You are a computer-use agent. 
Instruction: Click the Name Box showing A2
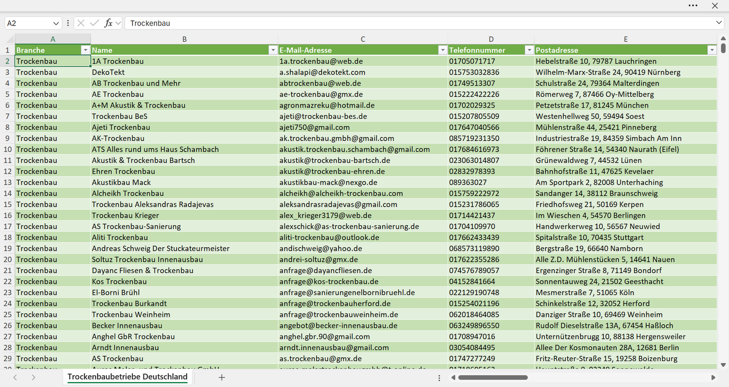28,23
